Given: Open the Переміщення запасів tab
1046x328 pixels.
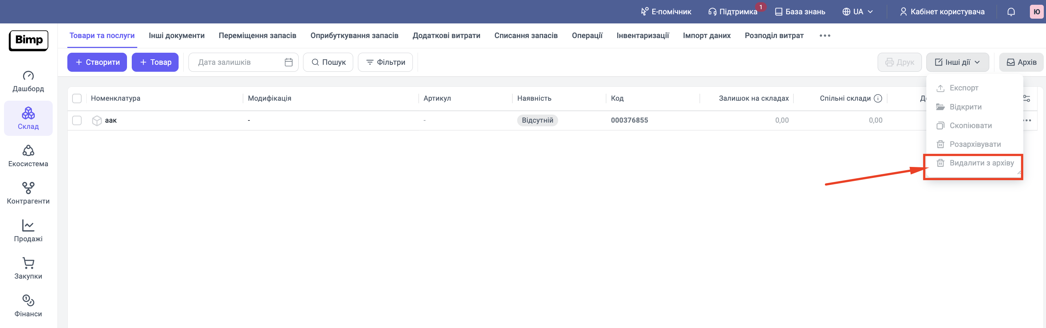Looking at the screenshot, I should point(257,36).
